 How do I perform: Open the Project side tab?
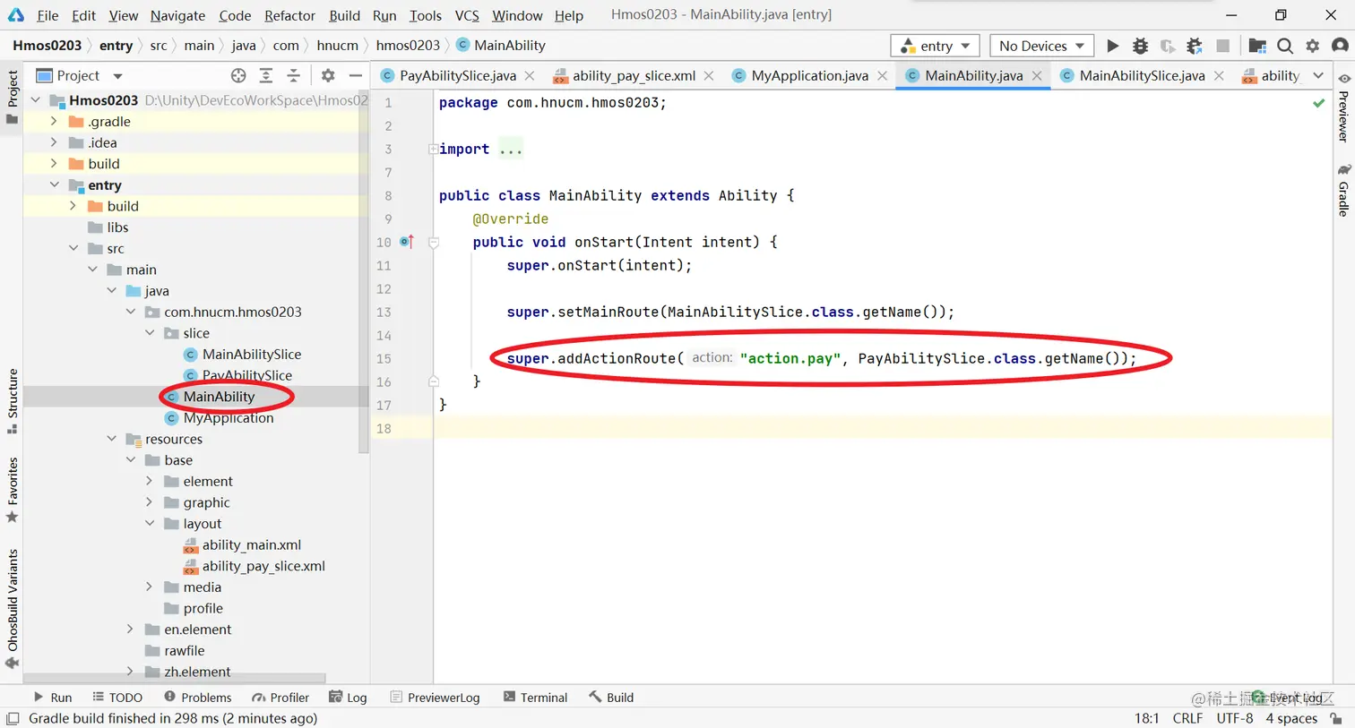pyautogui.click(x=13, y=97)
